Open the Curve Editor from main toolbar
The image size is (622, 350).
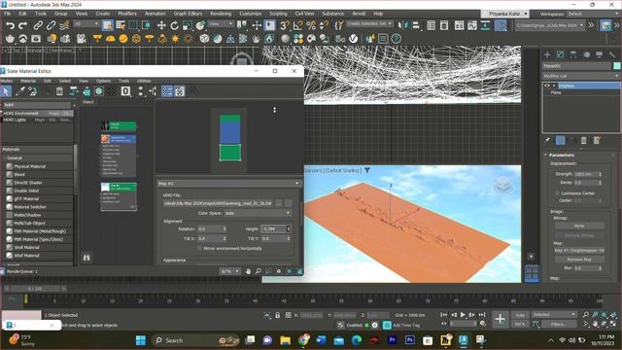471,26
